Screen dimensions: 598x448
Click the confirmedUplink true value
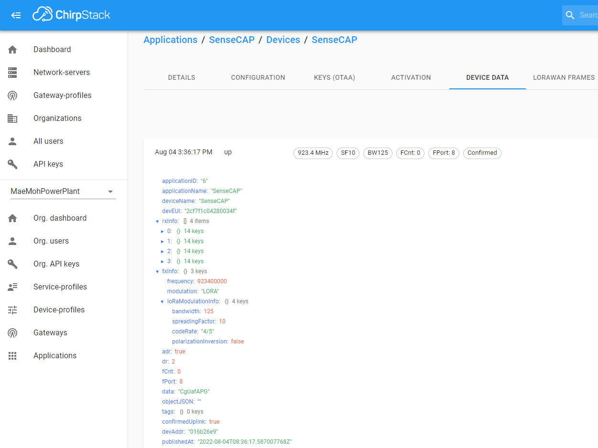(x=214, y=422)
